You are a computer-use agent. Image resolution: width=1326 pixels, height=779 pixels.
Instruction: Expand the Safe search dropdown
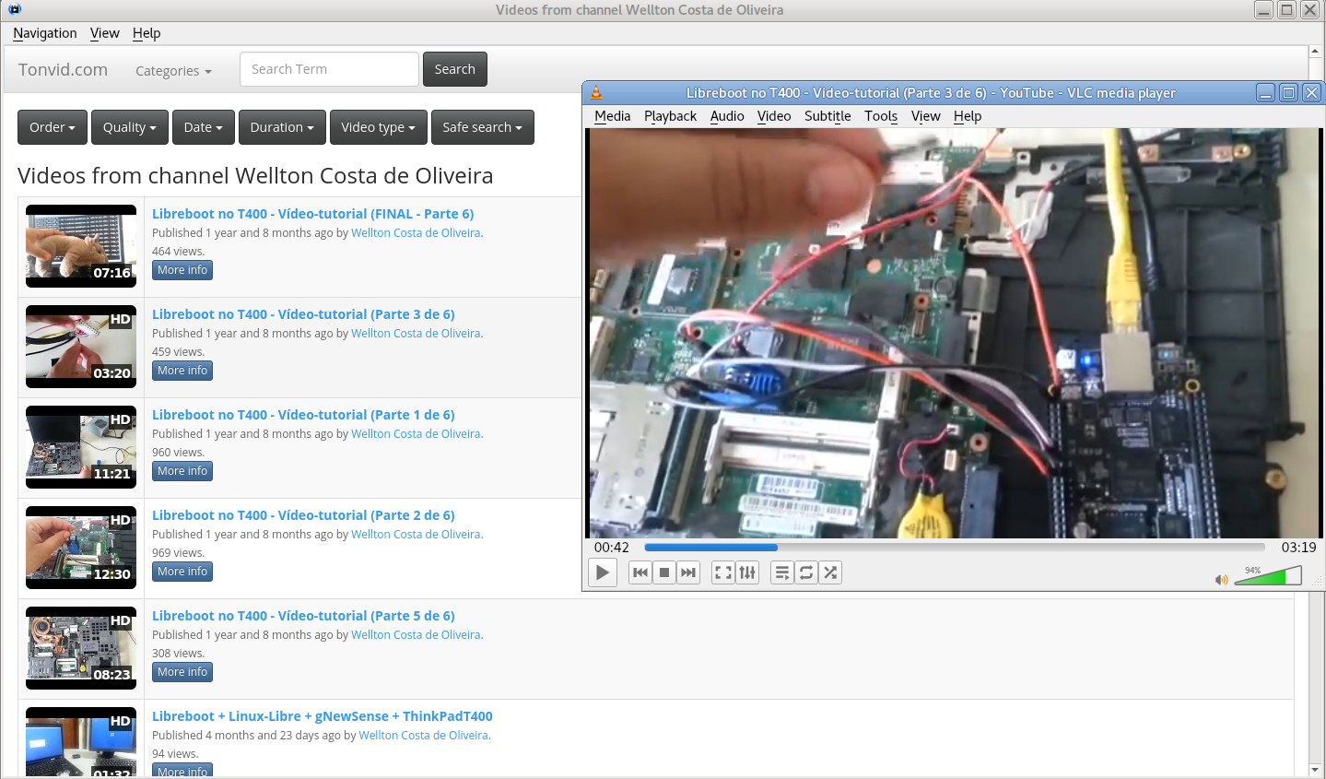(x=482, y=127)
